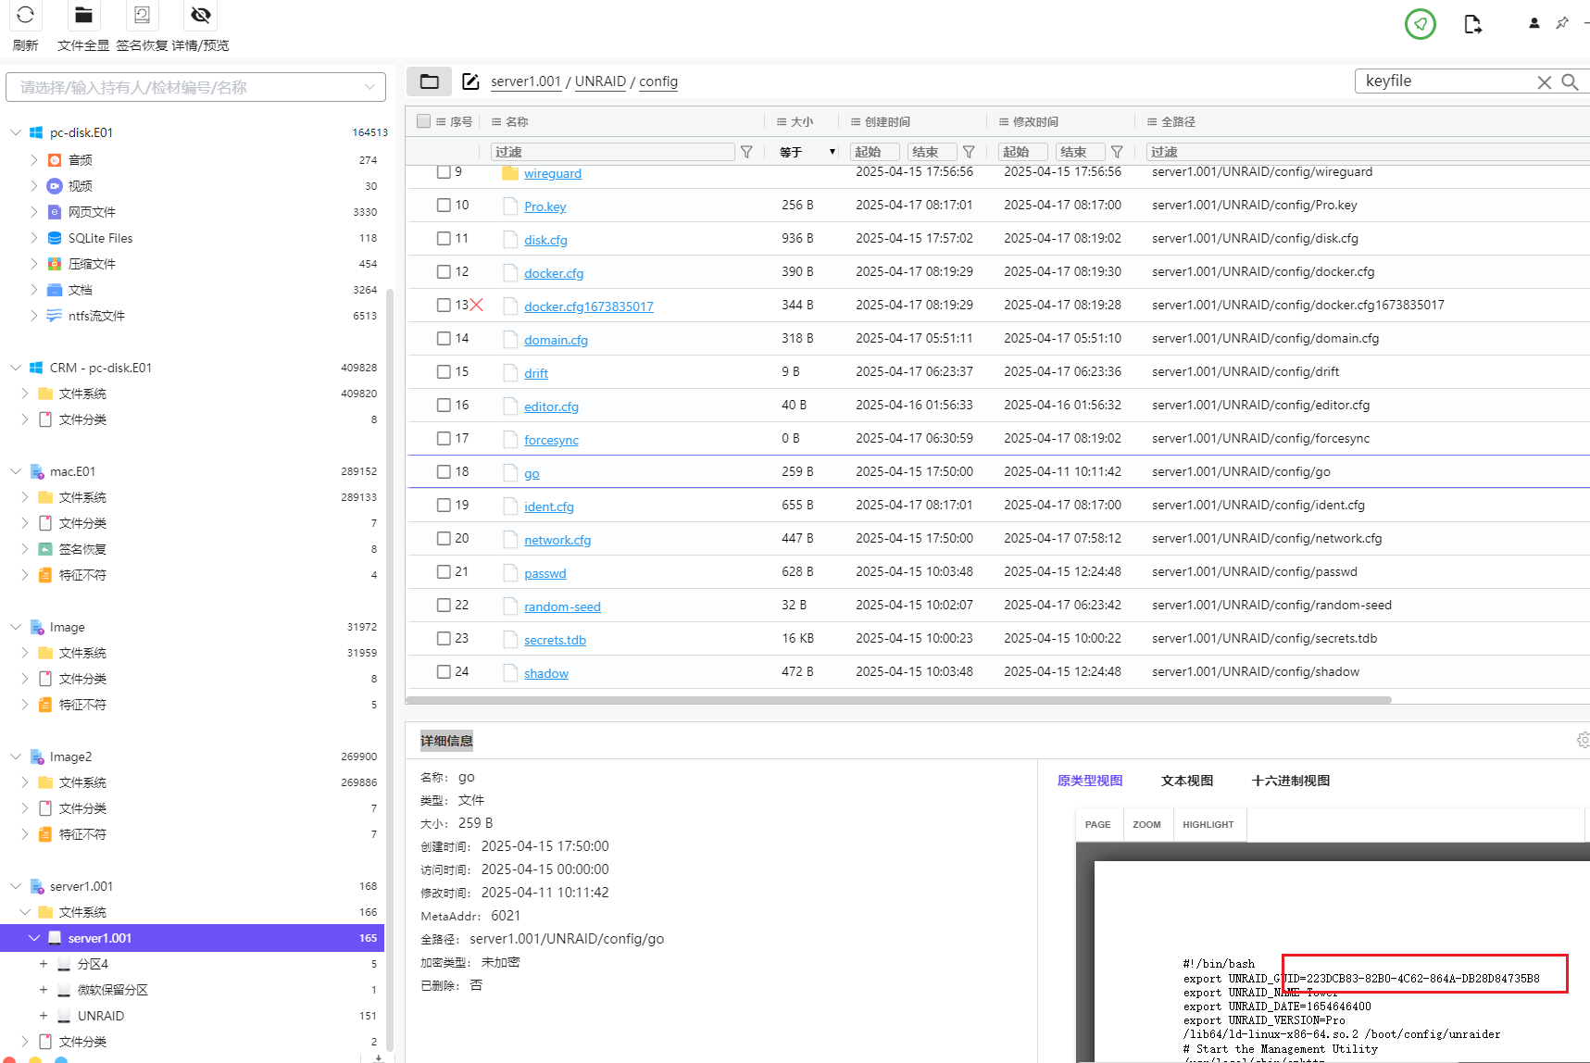Navigate to UNRAID in the breadcrumb path
The width and height of the screenshot is (1590, 1063).
600,81
